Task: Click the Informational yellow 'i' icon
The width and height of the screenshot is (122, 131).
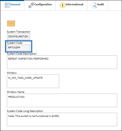Action: click(63, 5)
